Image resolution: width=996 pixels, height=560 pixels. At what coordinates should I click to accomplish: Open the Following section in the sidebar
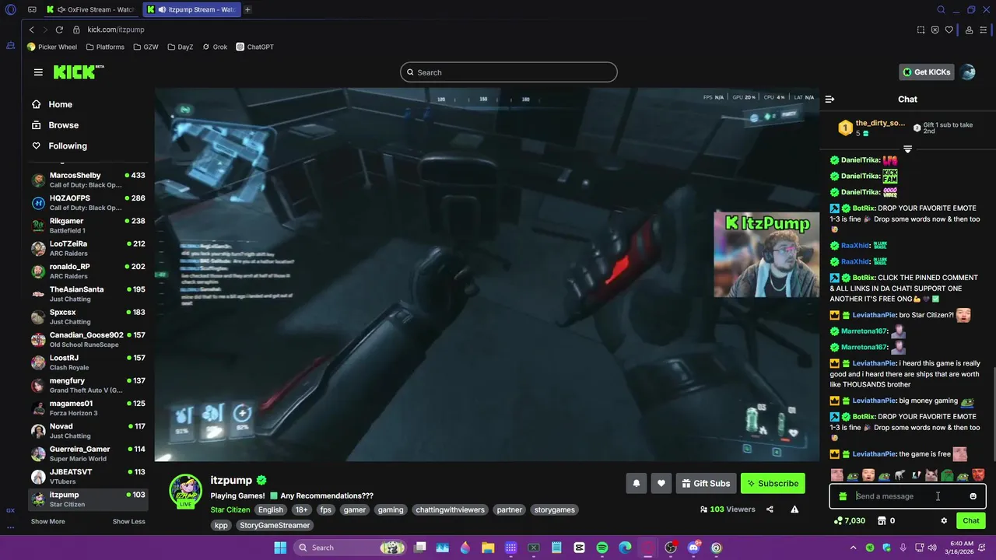pyautogui.click(x=68, y=146)
